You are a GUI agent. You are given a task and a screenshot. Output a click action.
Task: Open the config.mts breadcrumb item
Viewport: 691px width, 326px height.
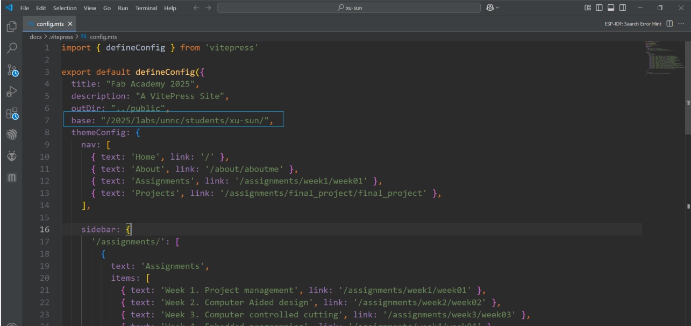103,37
